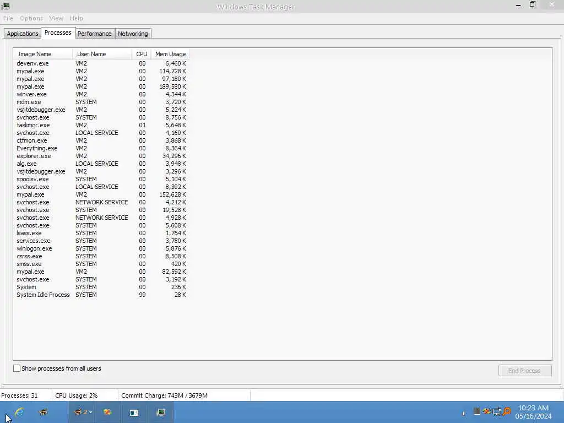This screenshot has height=423, width=564.
Task: Select the devenv.exe process row
Action: pos(101,63)
